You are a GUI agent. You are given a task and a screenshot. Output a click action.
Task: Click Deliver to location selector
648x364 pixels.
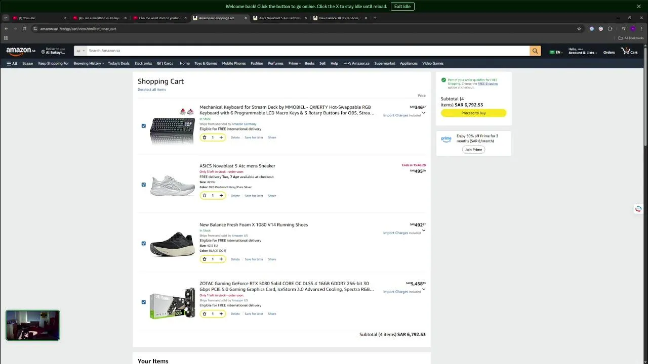[53, 51]
